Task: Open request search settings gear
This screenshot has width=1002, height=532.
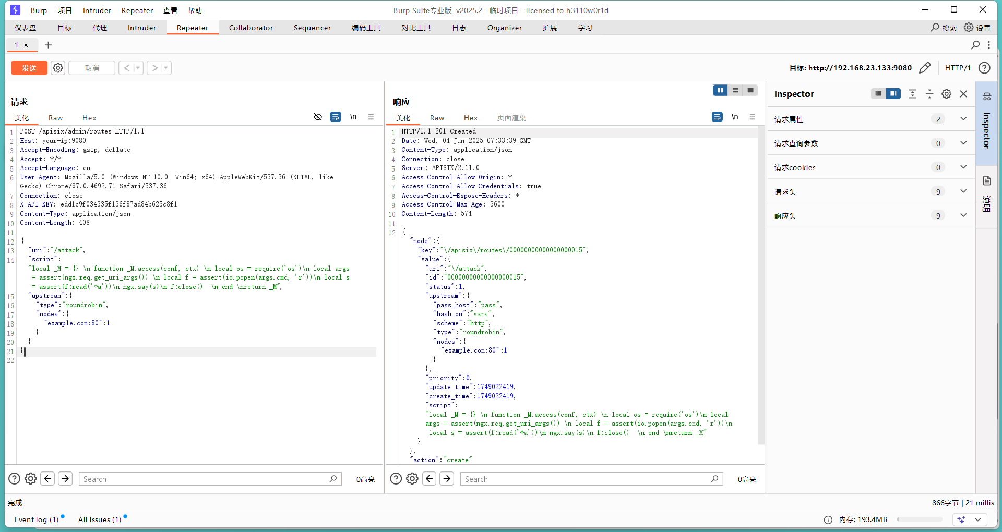Action: (31, 478)
